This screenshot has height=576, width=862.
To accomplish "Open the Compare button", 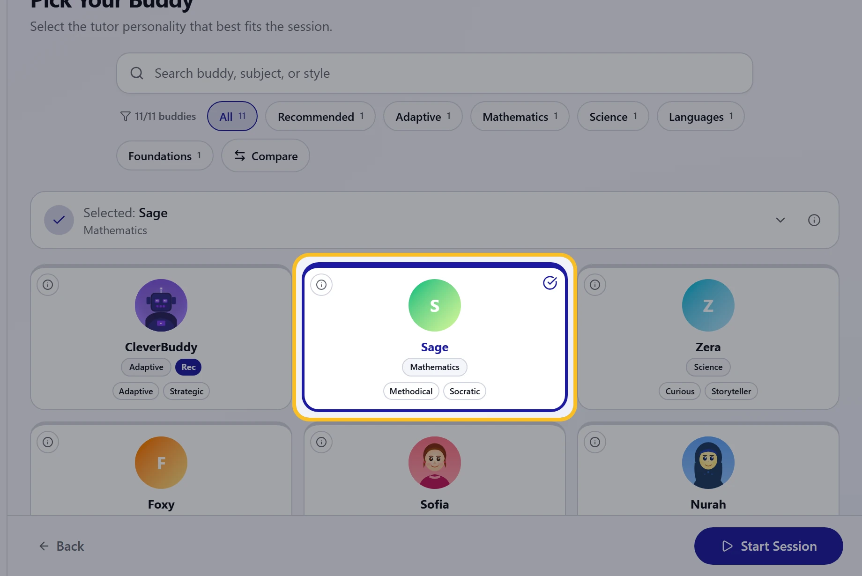I will [266, 155].
